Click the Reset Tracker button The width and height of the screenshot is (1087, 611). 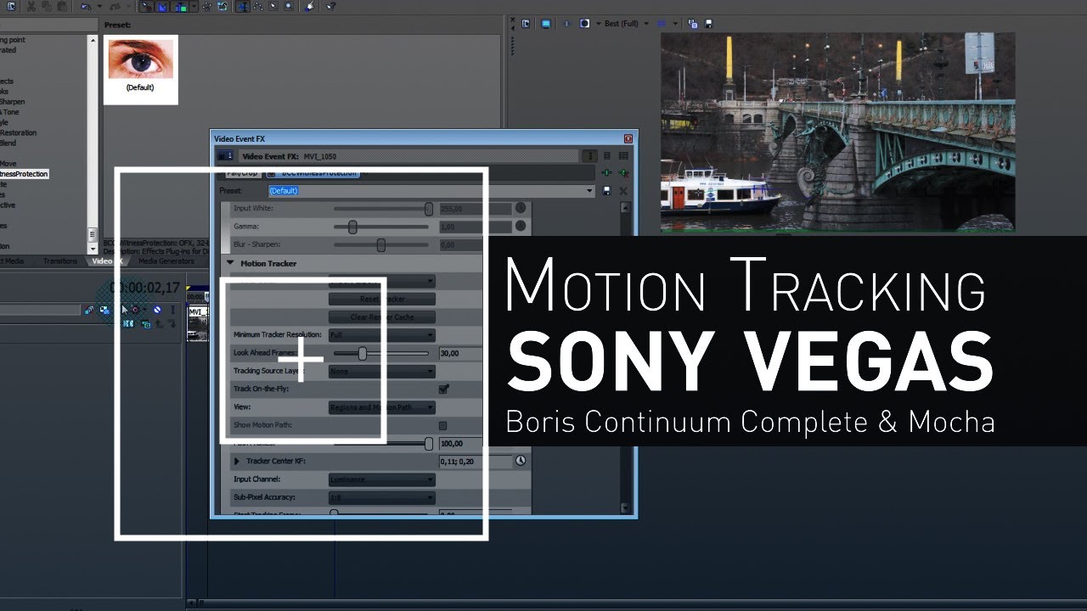(x=382, y=300)
